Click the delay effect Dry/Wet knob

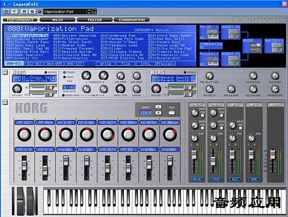click(x=17, y=89)
